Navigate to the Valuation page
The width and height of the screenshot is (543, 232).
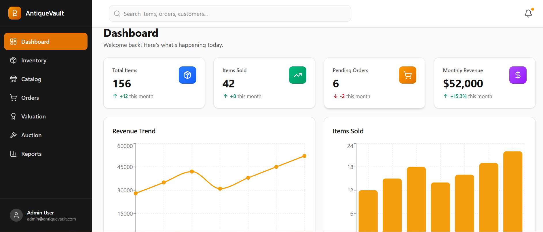46,116
